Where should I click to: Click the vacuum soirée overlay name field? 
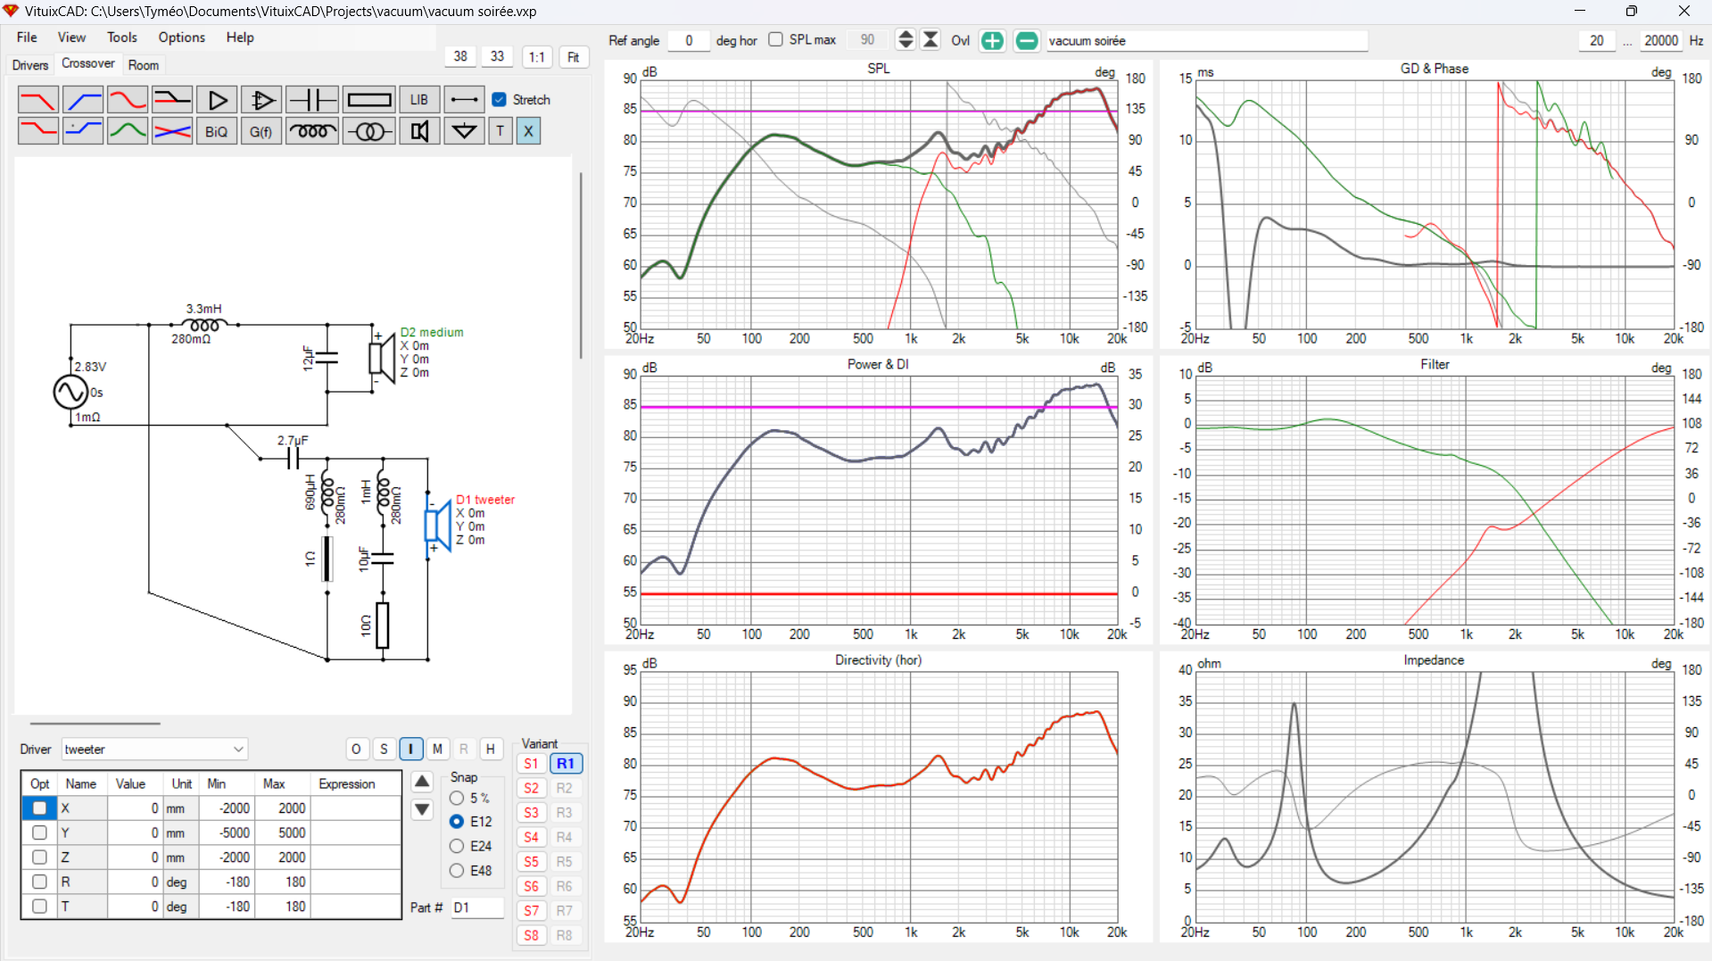coord(1206,41)
